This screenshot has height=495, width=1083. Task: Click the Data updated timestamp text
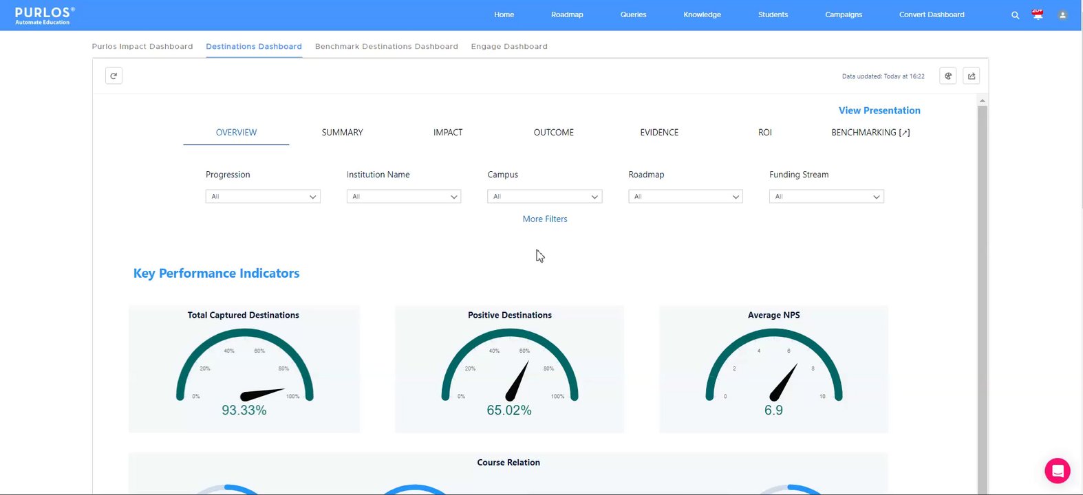pos(883,76)
